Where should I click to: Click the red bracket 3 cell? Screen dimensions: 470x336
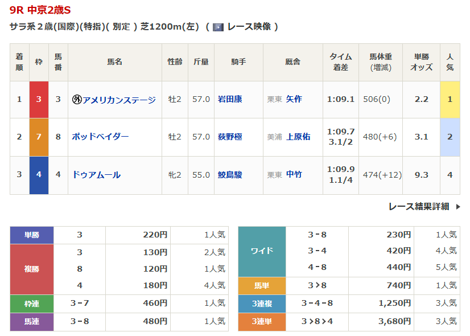39,100
